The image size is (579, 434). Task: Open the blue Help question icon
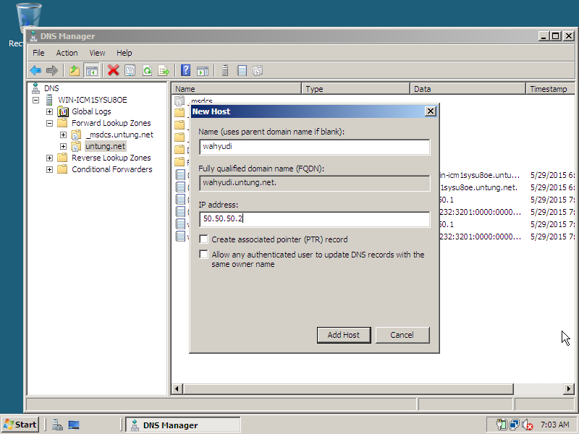(186, 70)
